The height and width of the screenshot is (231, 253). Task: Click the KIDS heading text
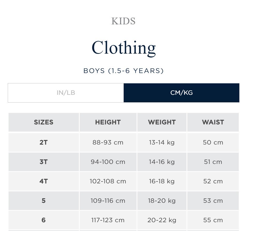[x=123, y=21]
